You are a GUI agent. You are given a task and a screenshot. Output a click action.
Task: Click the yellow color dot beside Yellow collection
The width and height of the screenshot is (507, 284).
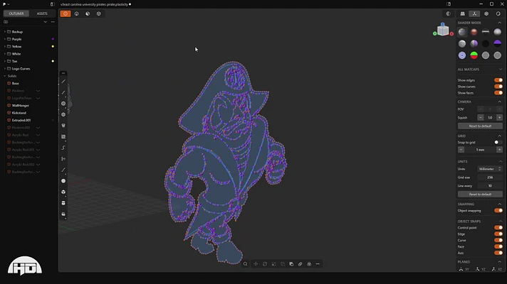coord(53,46)
